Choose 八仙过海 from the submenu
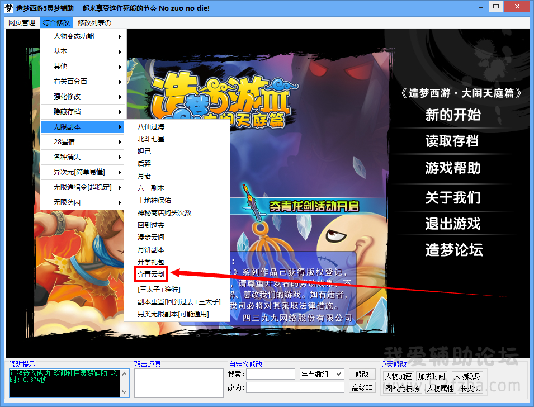 (x=177, y=127)
